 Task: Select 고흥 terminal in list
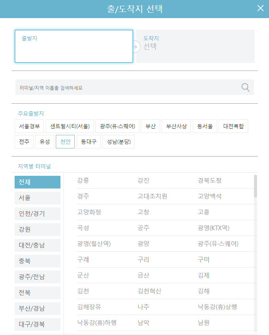(204, 212)
